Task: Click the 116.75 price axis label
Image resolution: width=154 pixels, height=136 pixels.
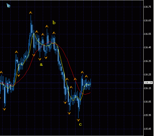Action: tap(148, 7)
